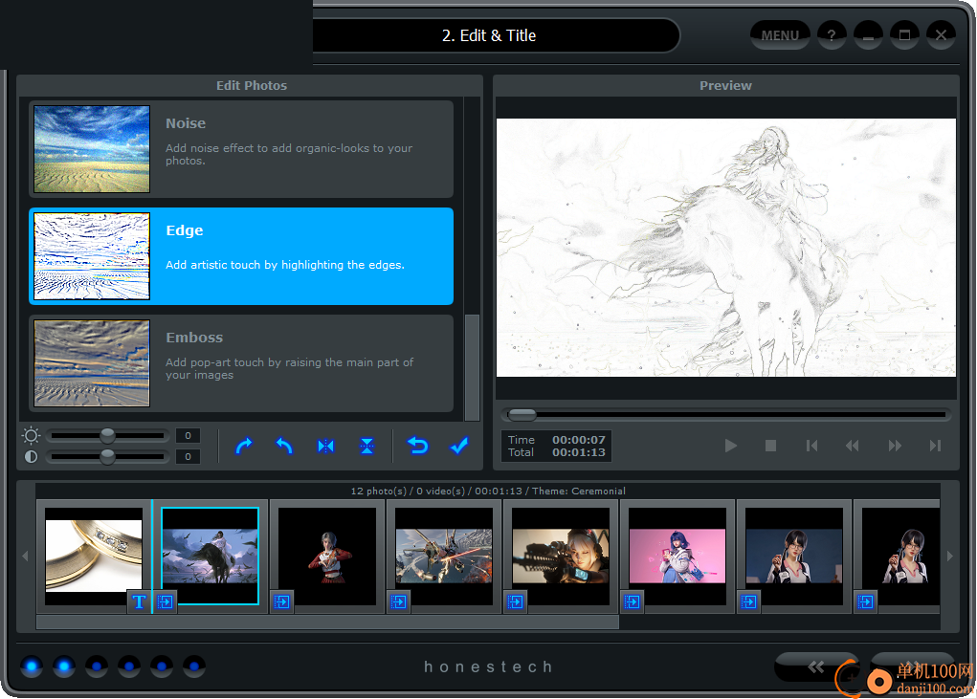Go back with double-left arrow button
Image resolution: width=977 pixels, height=699 pixels.
816,667
